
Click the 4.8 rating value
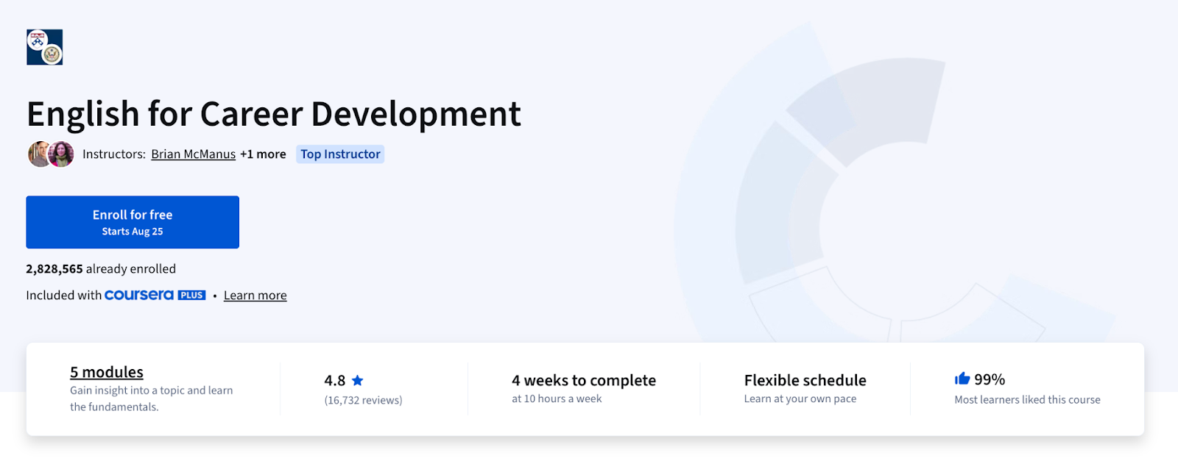tap(334, 380)
